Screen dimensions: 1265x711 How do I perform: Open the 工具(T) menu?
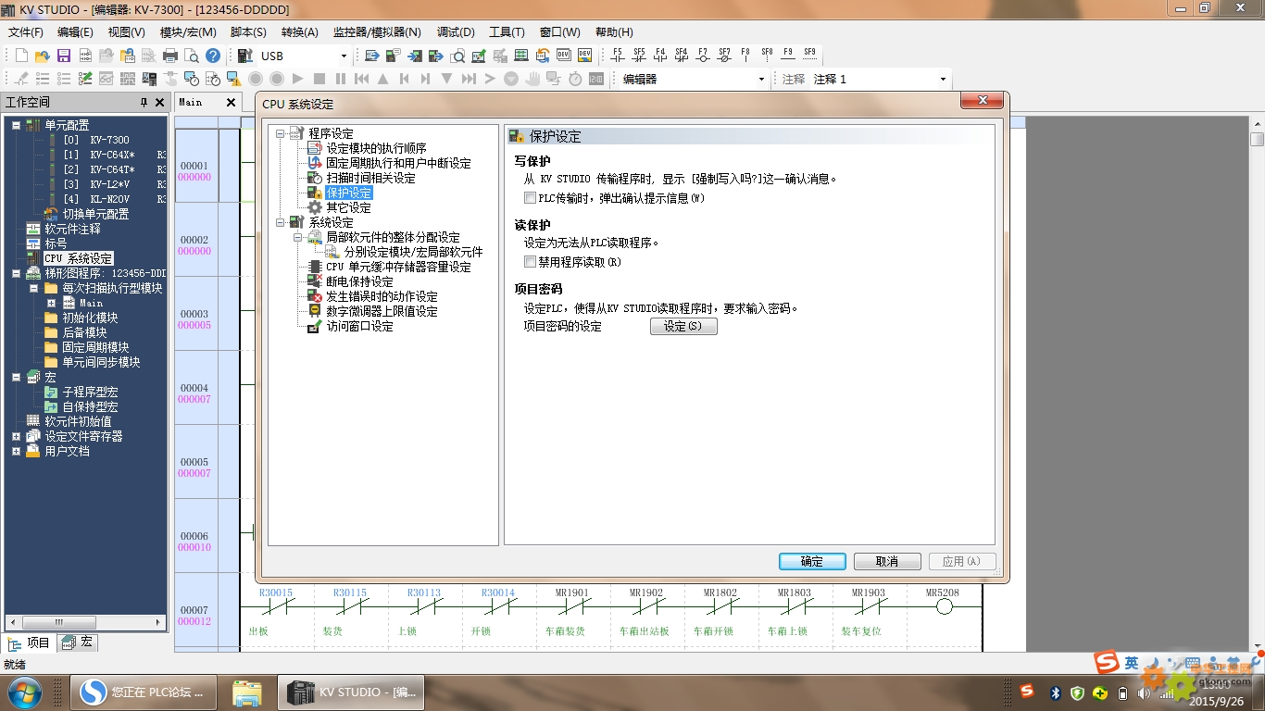tap(507, 31)
